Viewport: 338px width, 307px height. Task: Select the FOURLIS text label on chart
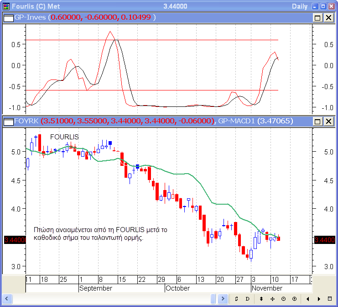[64, 137]
